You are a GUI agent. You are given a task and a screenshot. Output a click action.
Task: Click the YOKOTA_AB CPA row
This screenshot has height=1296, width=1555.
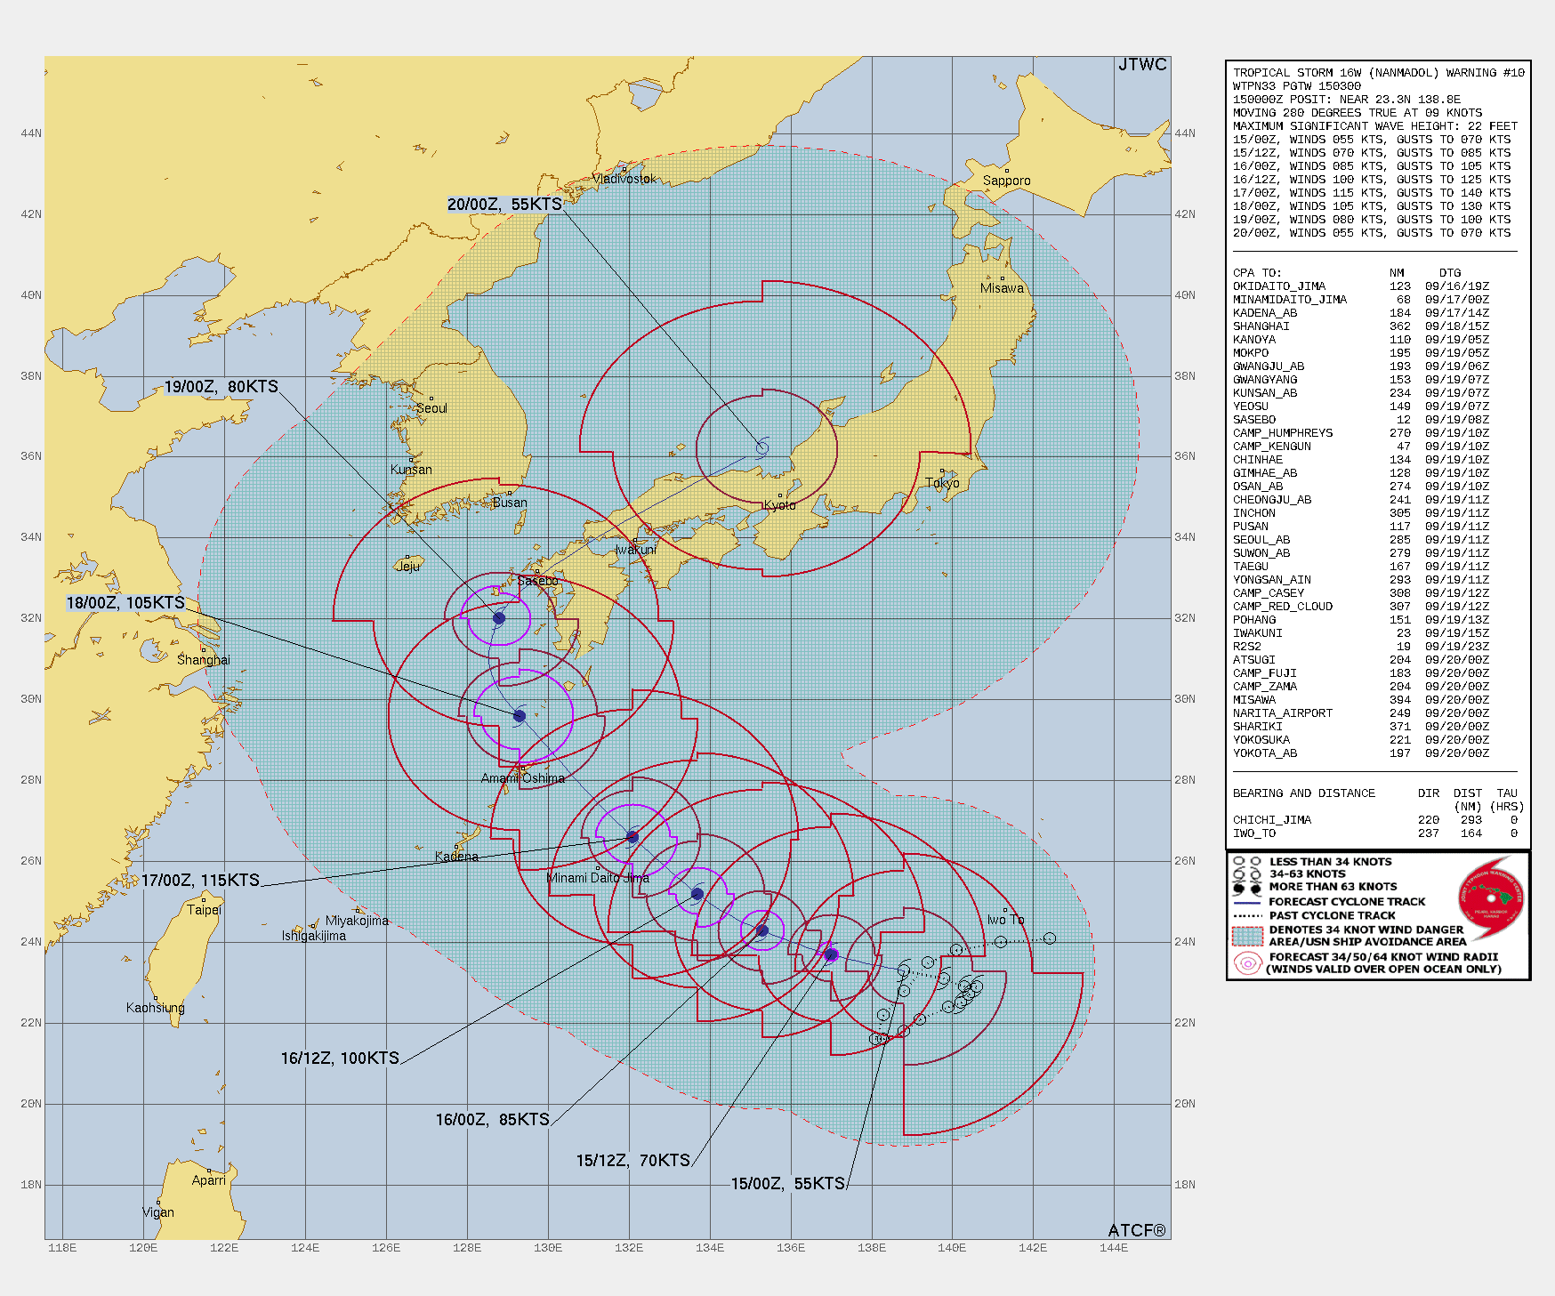click(1360, 753)
